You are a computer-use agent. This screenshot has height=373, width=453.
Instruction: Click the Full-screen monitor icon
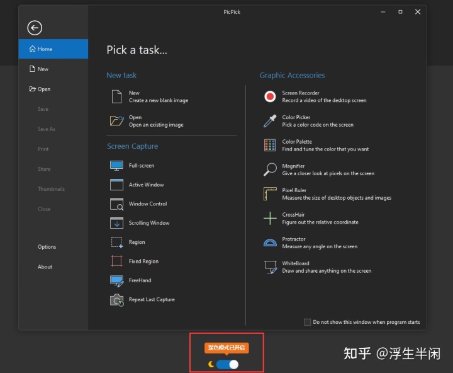(117, 166)
